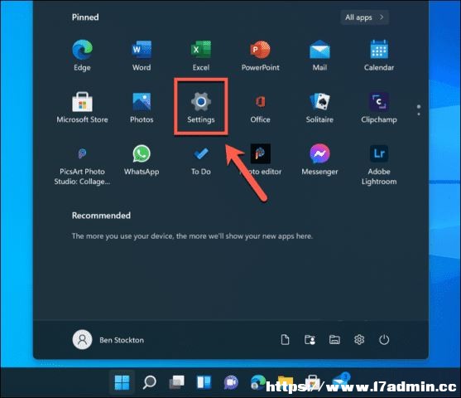Viewport: 461px width, 398px height.
Task: Open All apps list
Action: pos(365,17)
